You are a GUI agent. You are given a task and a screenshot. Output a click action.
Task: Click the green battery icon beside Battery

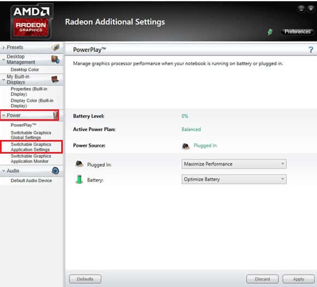pos(79,179)
